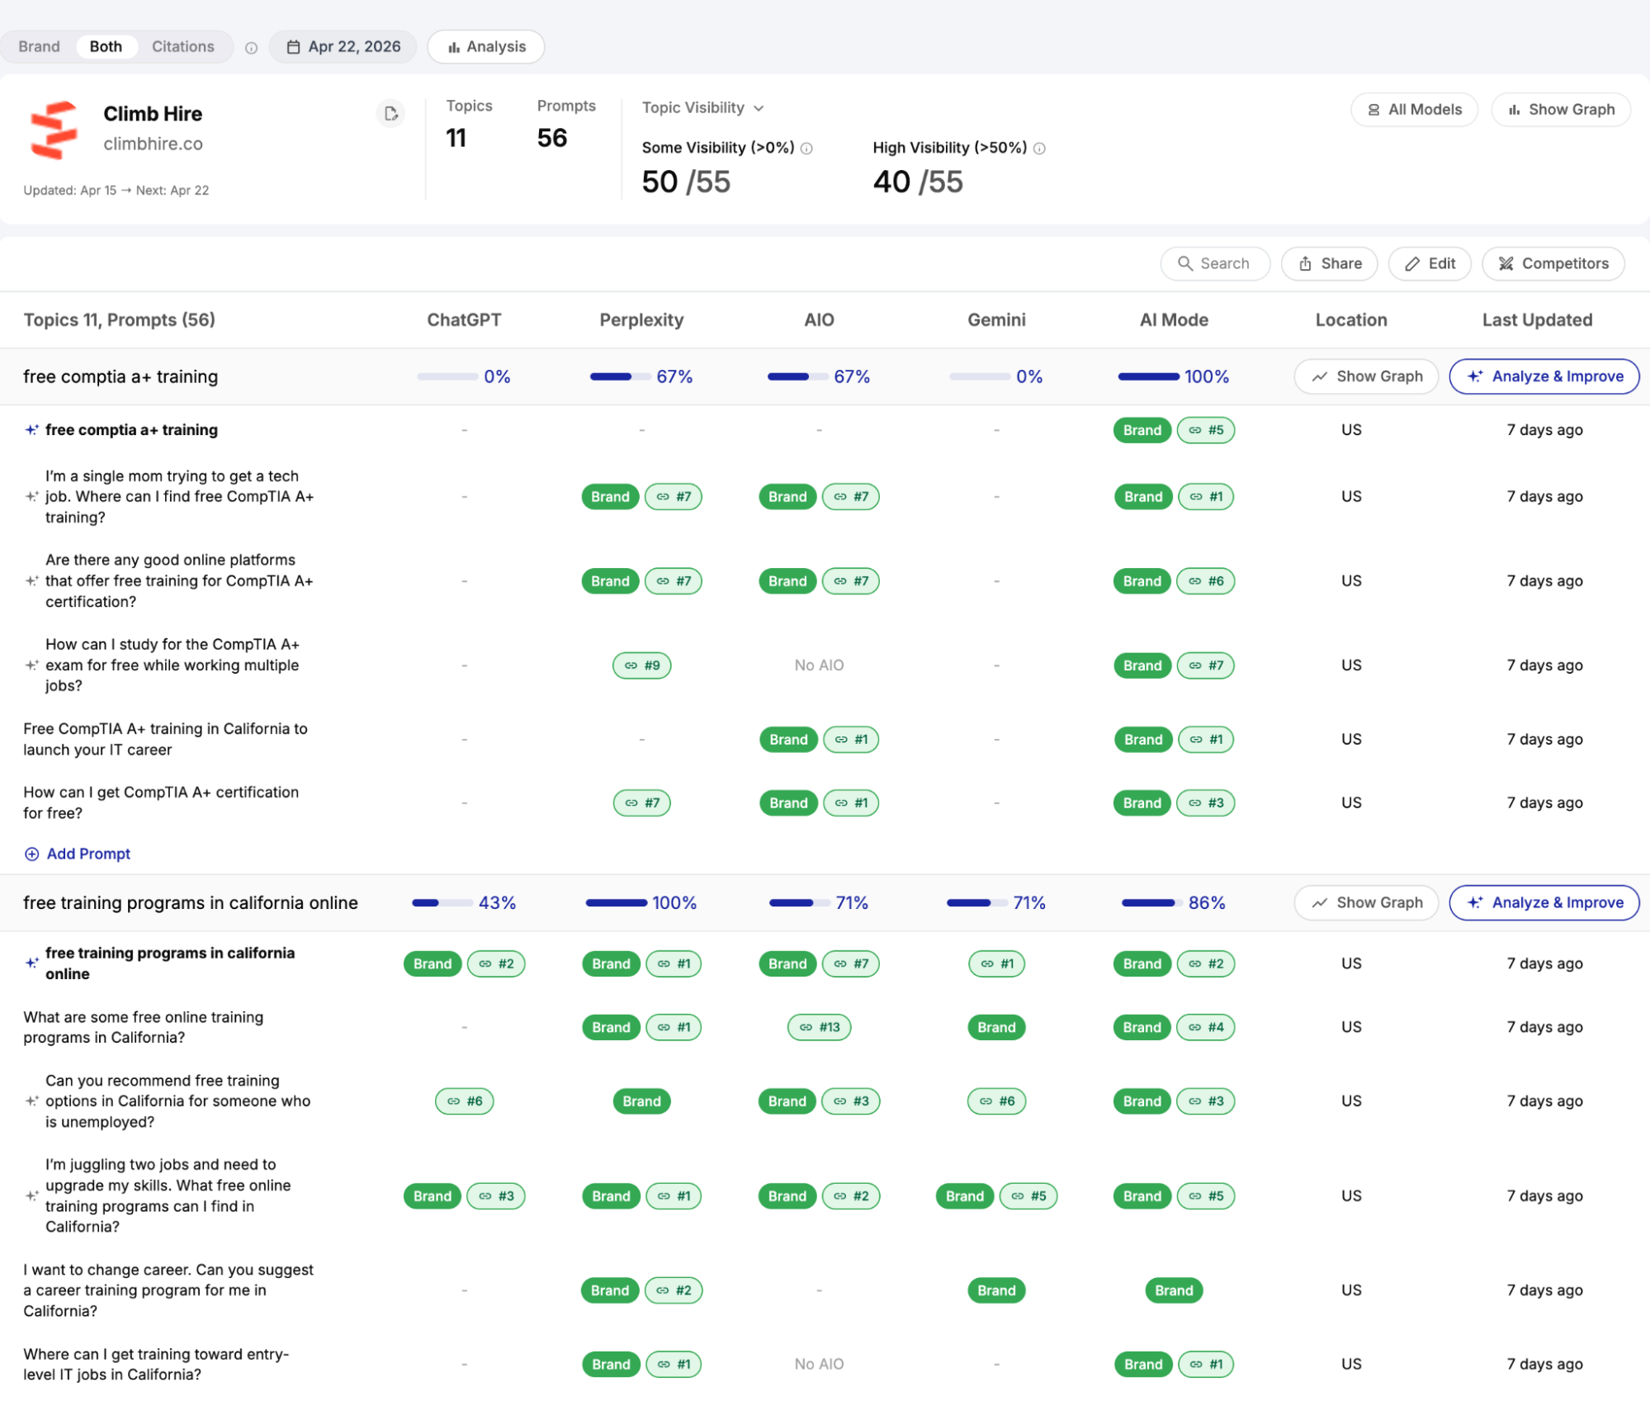Click prompt 'What are some free online training programs in California?'
The height and width of the screenshot is (1401, 1650).
pyautogui.click(x=144, y=1028)
